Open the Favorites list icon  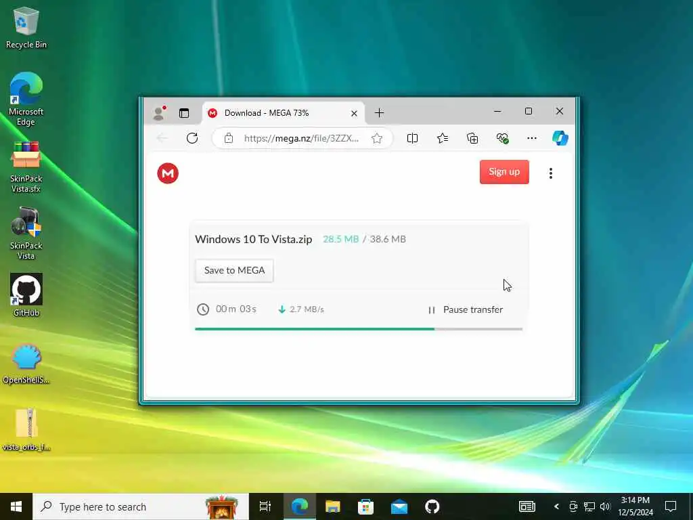[x=443, y=138]
